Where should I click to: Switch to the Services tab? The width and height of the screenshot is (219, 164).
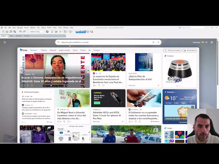(x=27, y=36)
